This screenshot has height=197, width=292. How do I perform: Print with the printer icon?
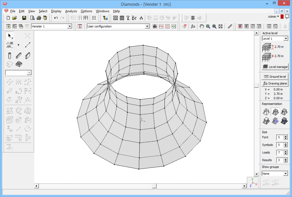pyautogui.click(x=39, y=18)
